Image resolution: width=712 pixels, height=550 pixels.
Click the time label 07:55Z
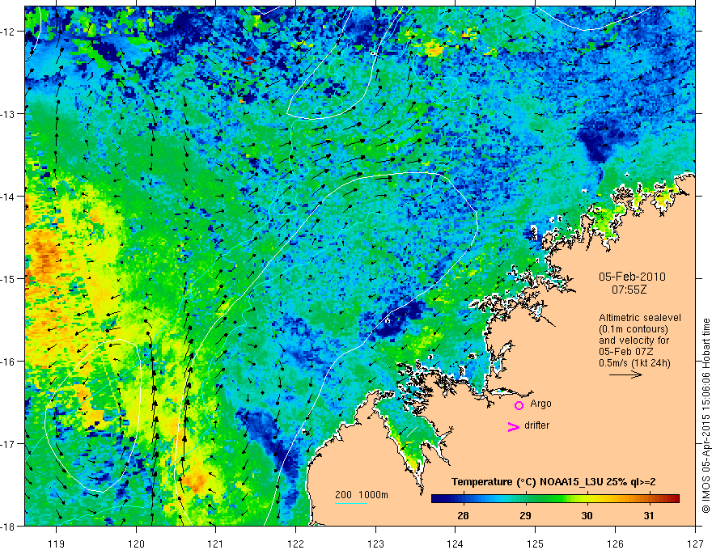point(629,290)
